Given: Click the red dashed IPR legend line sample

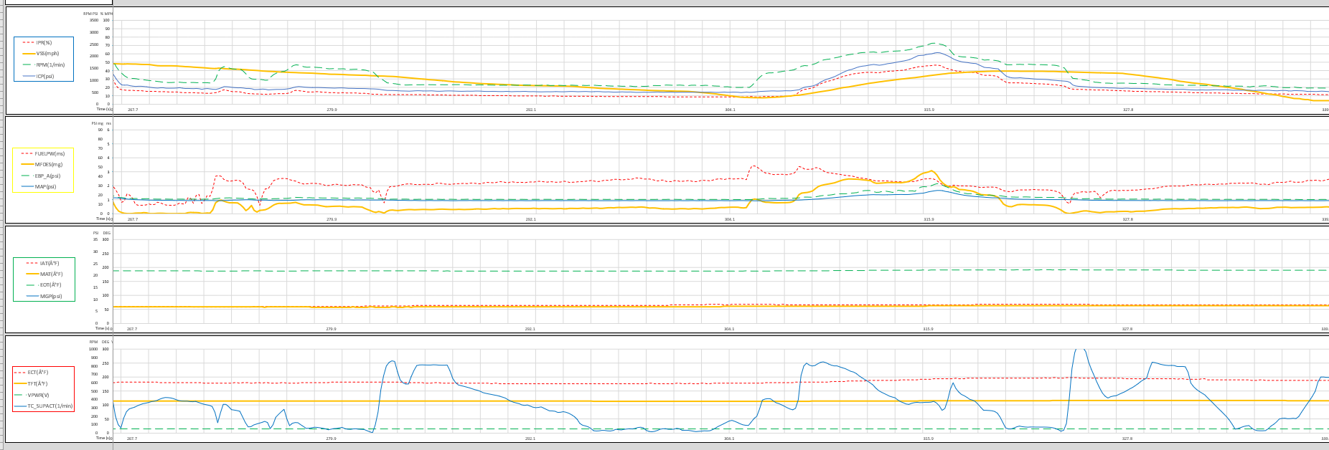Looking at the screenshot, I should pos(29,42).
